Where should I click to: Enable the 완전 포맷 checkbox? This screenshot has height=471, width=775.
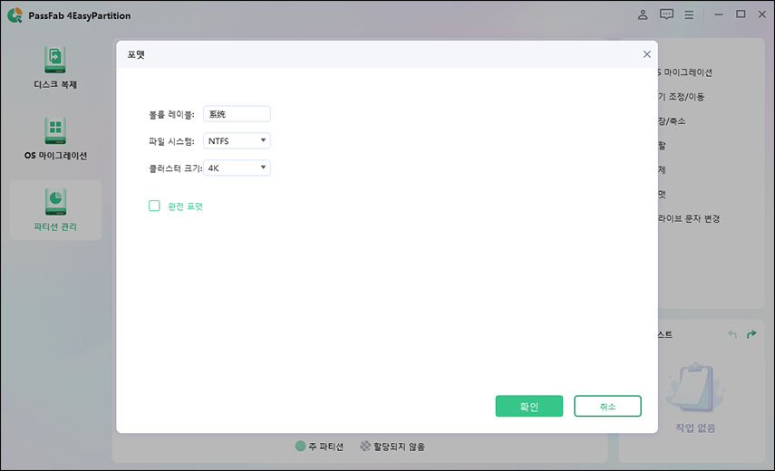click(x=154, y=206)
